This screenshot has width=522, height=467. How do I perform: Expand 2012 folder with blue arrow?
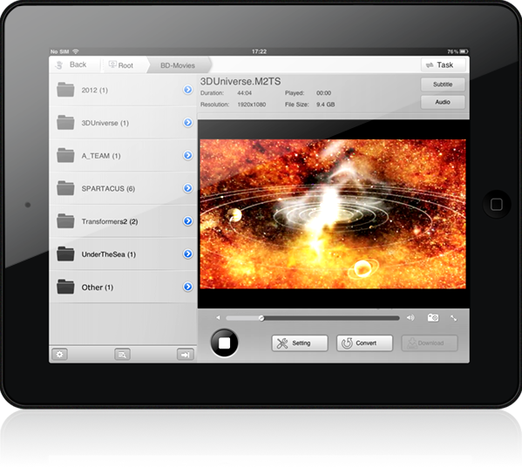[x=187, y=90]
